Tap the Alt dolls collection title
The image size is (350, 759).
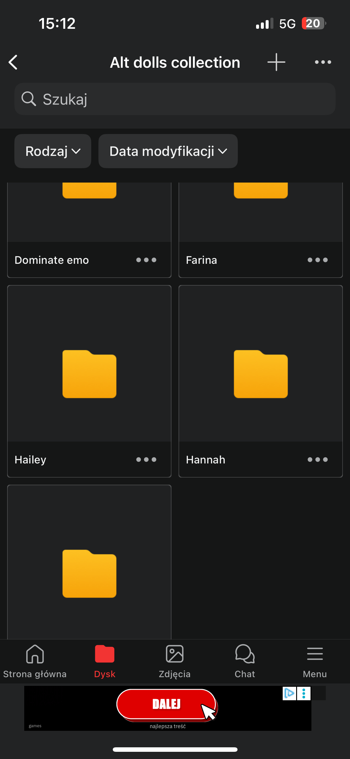[x=175, y=62]
